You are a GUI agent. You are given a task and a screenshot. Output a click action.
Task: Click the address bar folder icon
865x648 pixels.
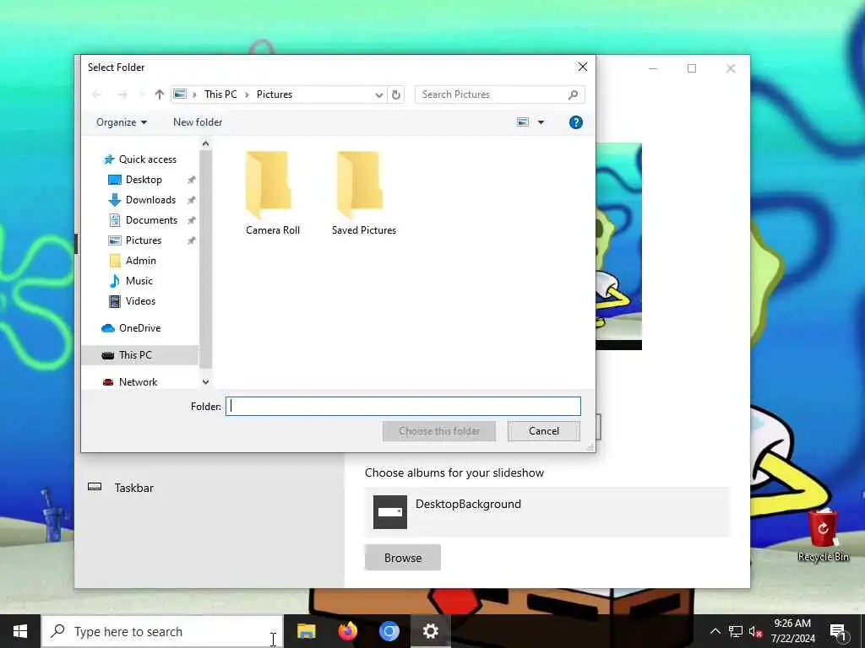(180, 94)
